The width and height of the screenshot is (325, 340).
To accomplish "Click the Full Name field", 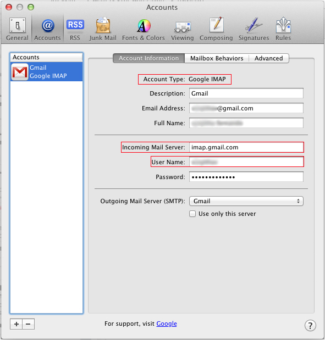I will 246,123.
